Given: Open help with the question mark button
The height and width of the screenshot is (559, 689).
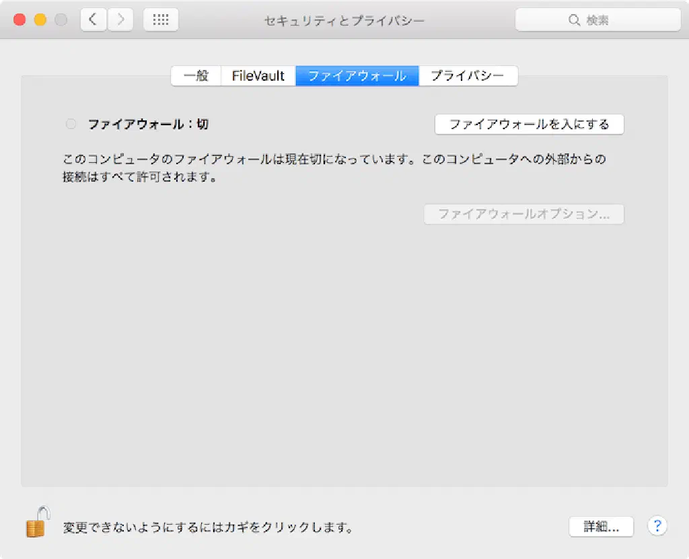Looking at the screenshot, I should pyautogui.click(x=657, y=527).
